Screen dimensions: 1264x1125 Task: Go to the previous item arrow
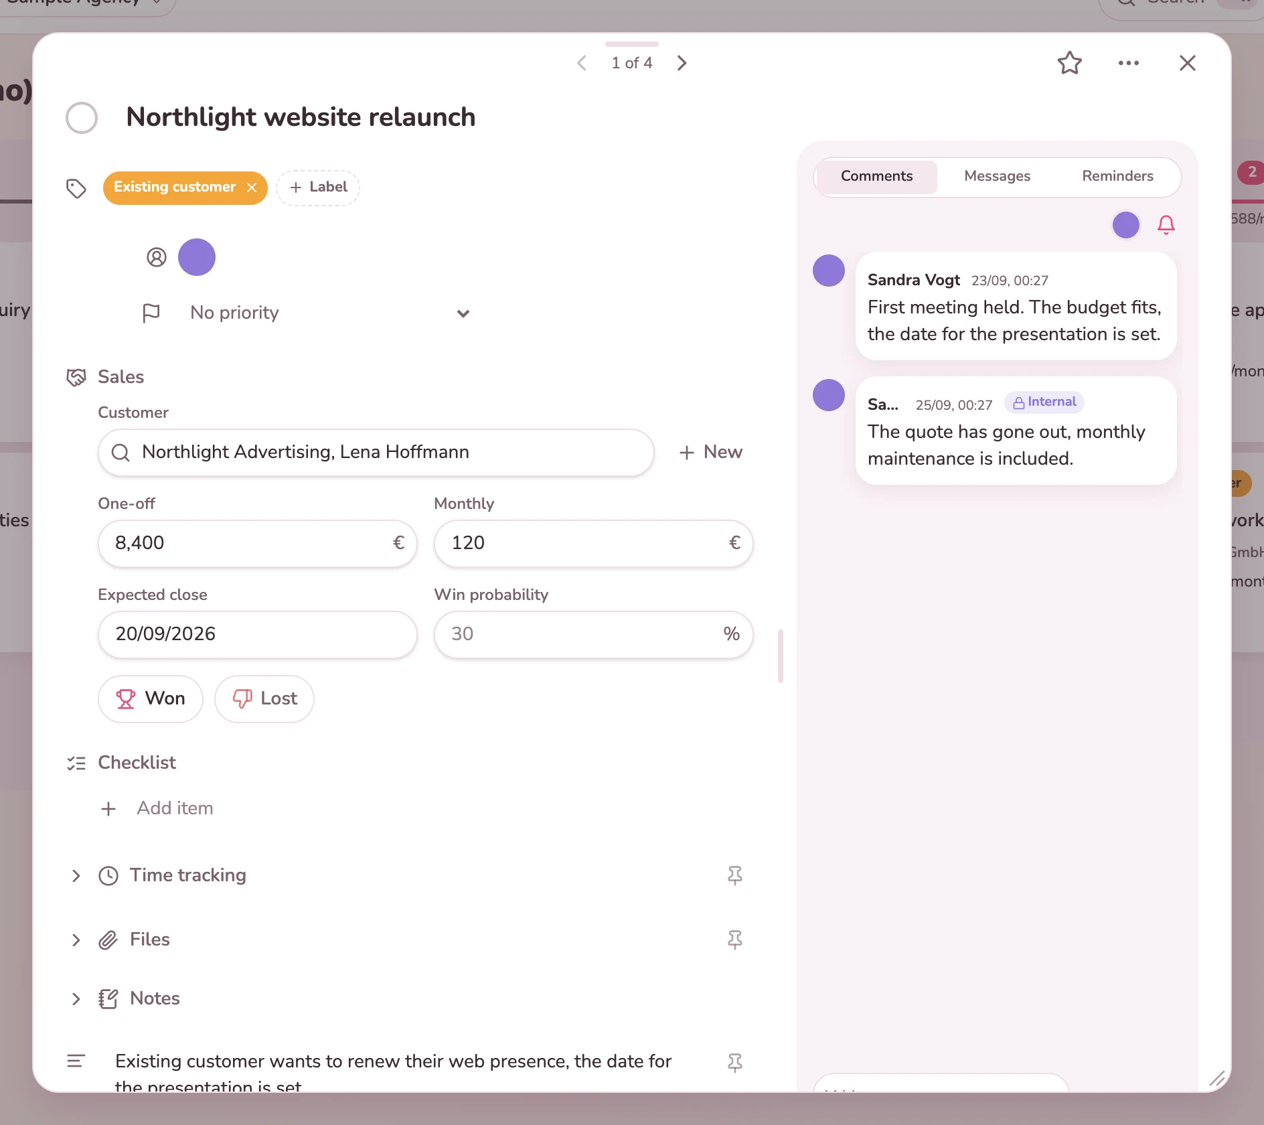click(582, 63)
